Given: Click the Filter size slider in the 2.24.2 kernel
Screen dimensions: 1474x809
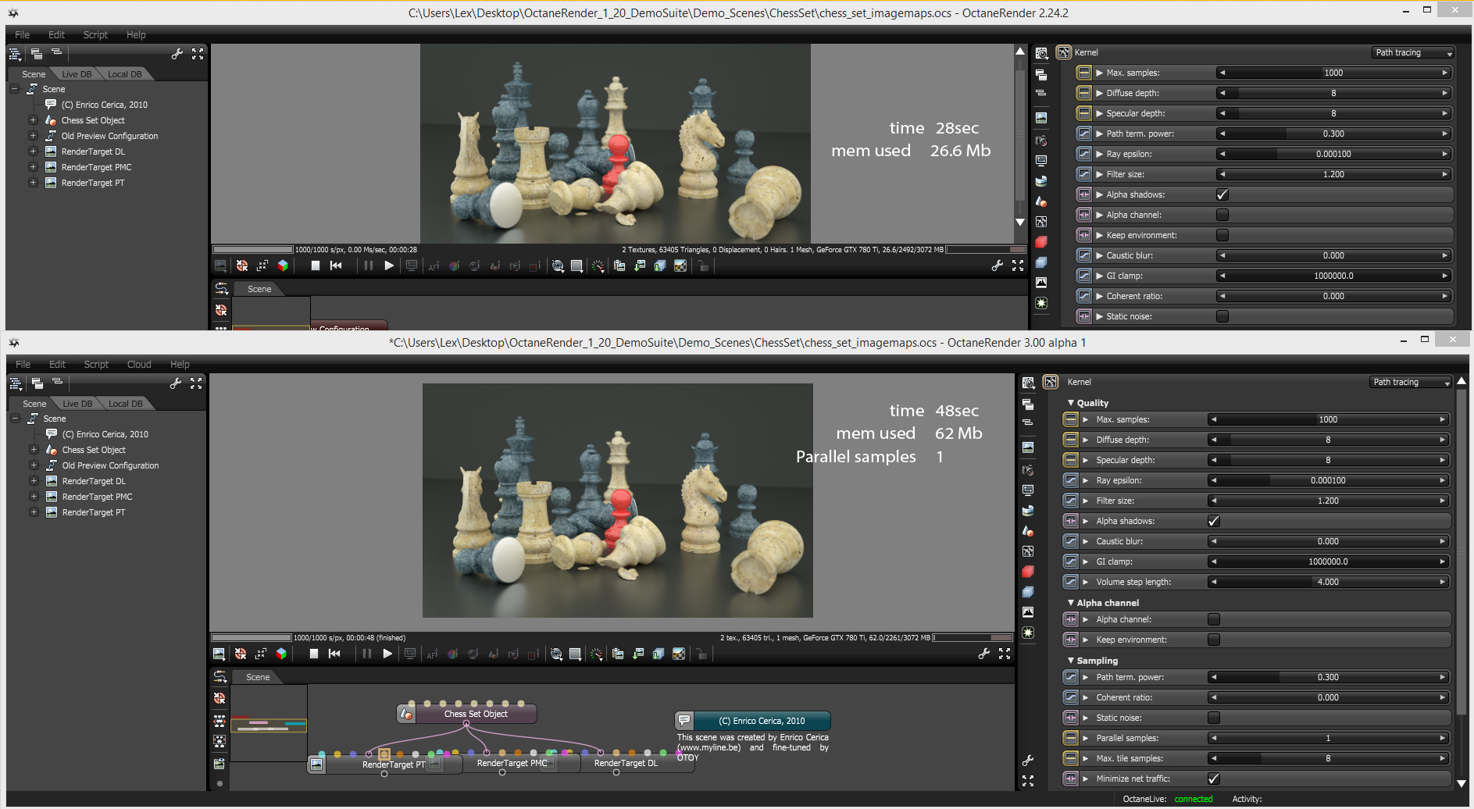Looking at the screenshot, I should pos(1333,174).
